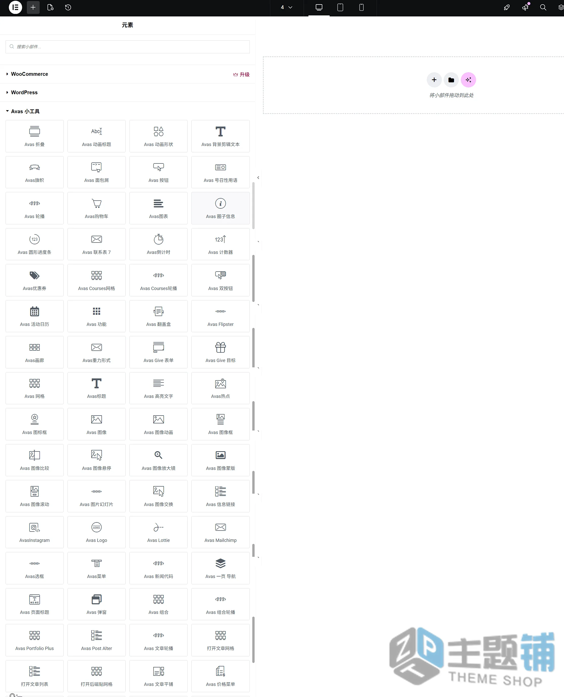
Task: Select the Avas 双按钮 widget
Action: point(221,280)
